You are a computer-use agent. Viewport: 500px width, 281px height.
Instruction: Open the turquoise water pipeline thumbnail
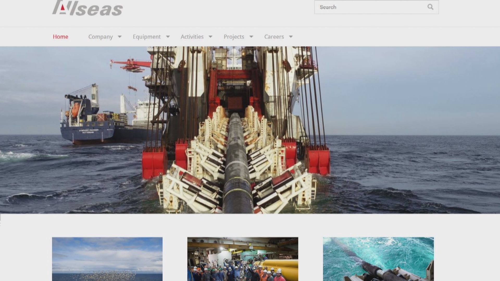[x=378, y=259]
